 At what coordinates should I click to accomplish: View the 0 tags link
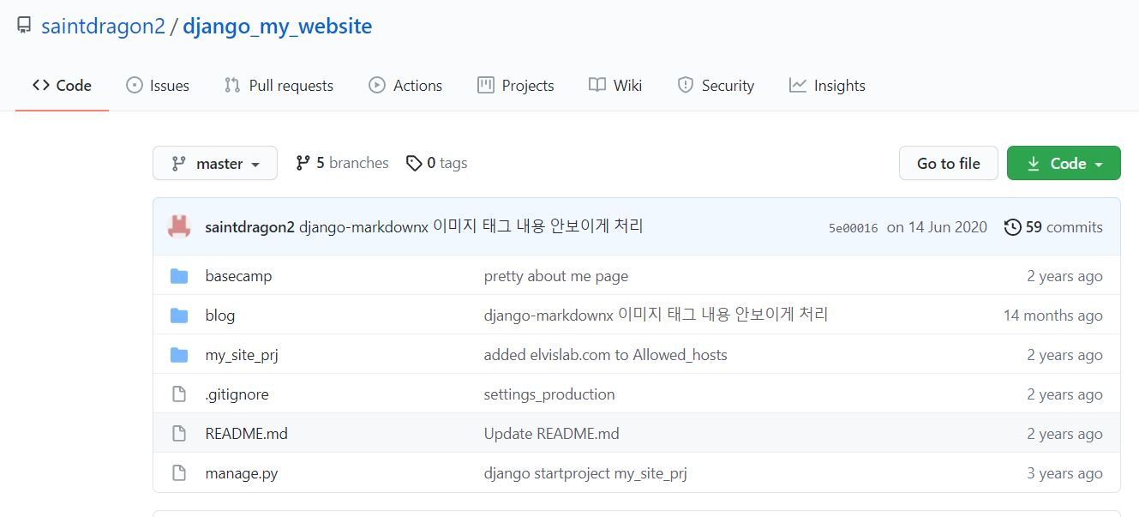437,163
